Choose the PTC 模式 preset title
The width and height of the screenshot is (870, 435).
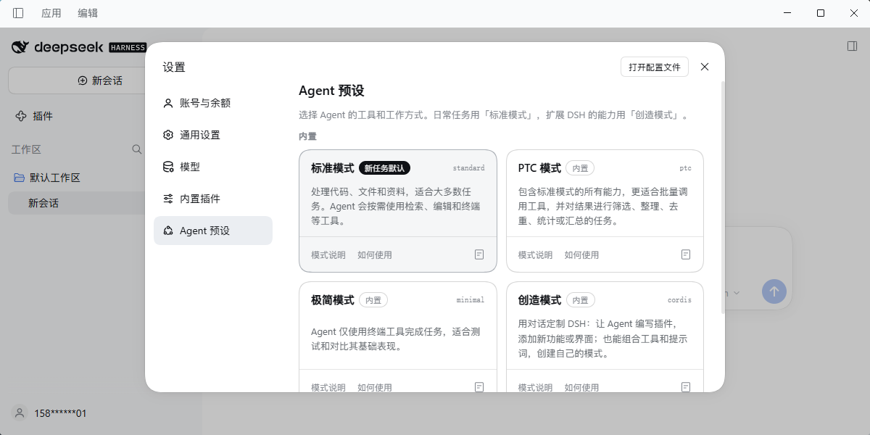click(539, 168)
